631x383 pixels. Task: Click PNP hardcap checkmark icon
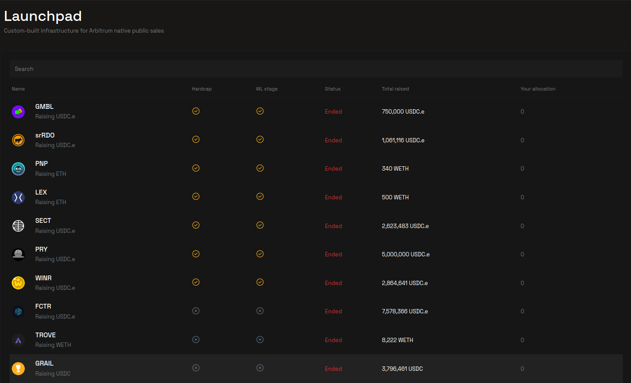(x=196, y=168)
